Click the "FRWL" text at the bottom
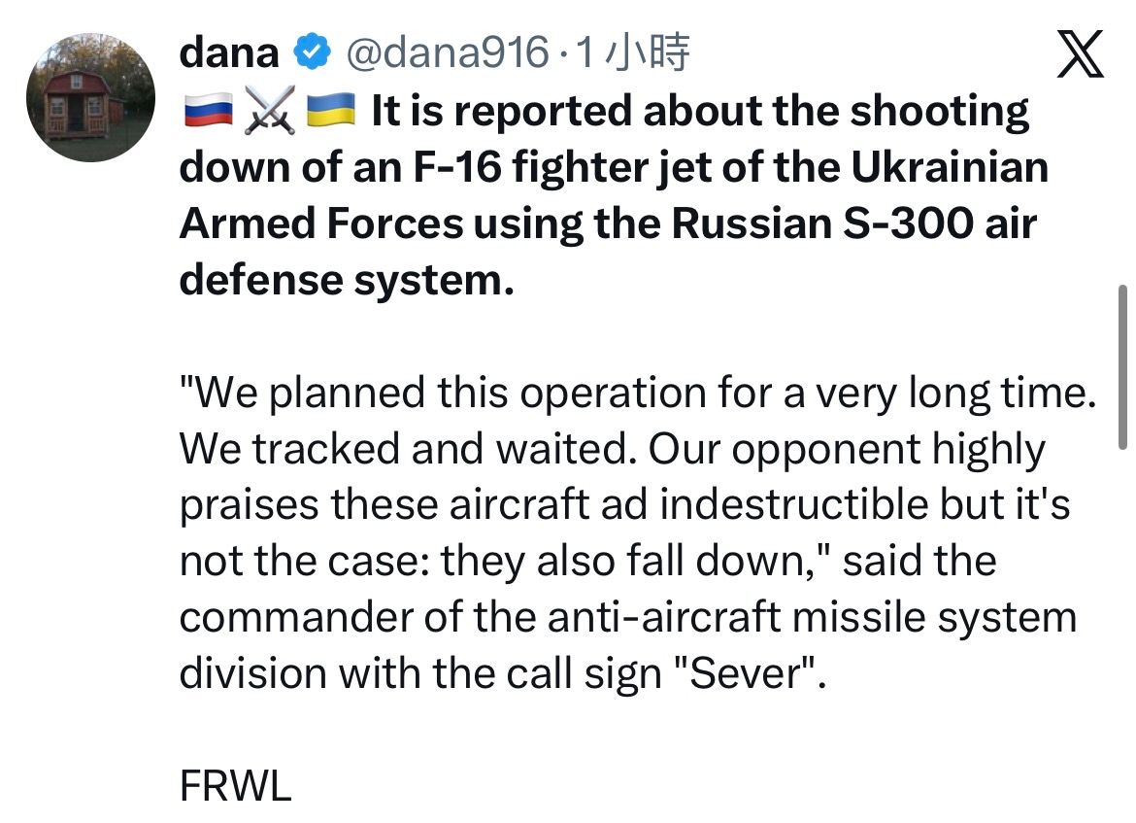 (x=235, y=786)
